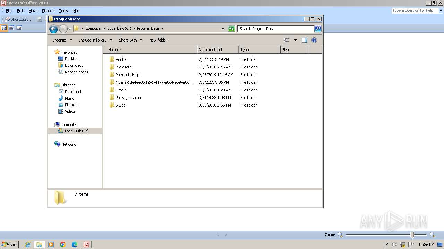Image resolution: width=444 pixels, height=249 pixels.
Task: Open the Edit menu in Office window
Action: tap(20, 11)
